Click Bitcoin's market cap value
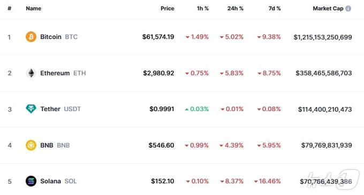 (323, 37)
